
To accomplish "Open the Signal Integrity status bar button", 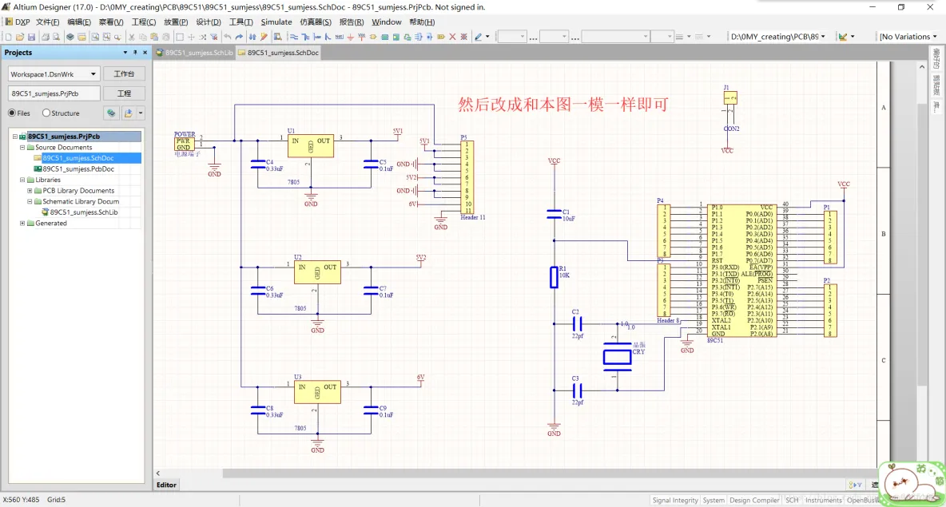I will pos(675,501).
